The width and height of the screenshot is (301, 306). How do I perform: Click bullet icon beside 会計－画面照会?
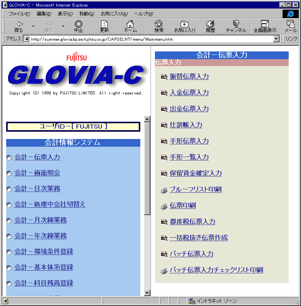pyautogui.click(x=9, y=174)
